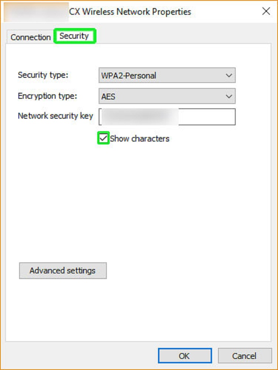This screenshot has height=370, width=278.
Task: Open the Encryption type combo box showing AES
Action: [x=162, y=97]
